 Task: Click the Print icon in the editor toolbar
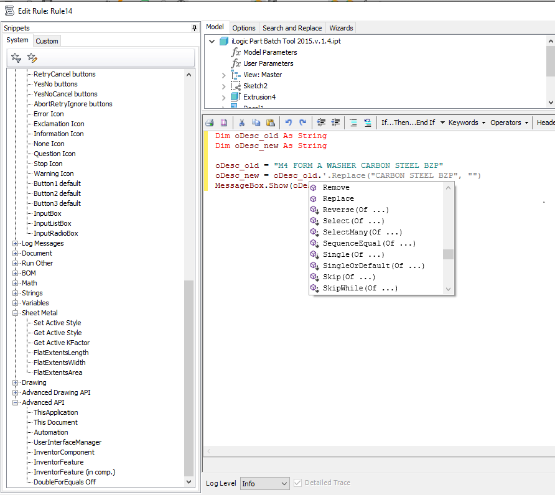point(209,123)
